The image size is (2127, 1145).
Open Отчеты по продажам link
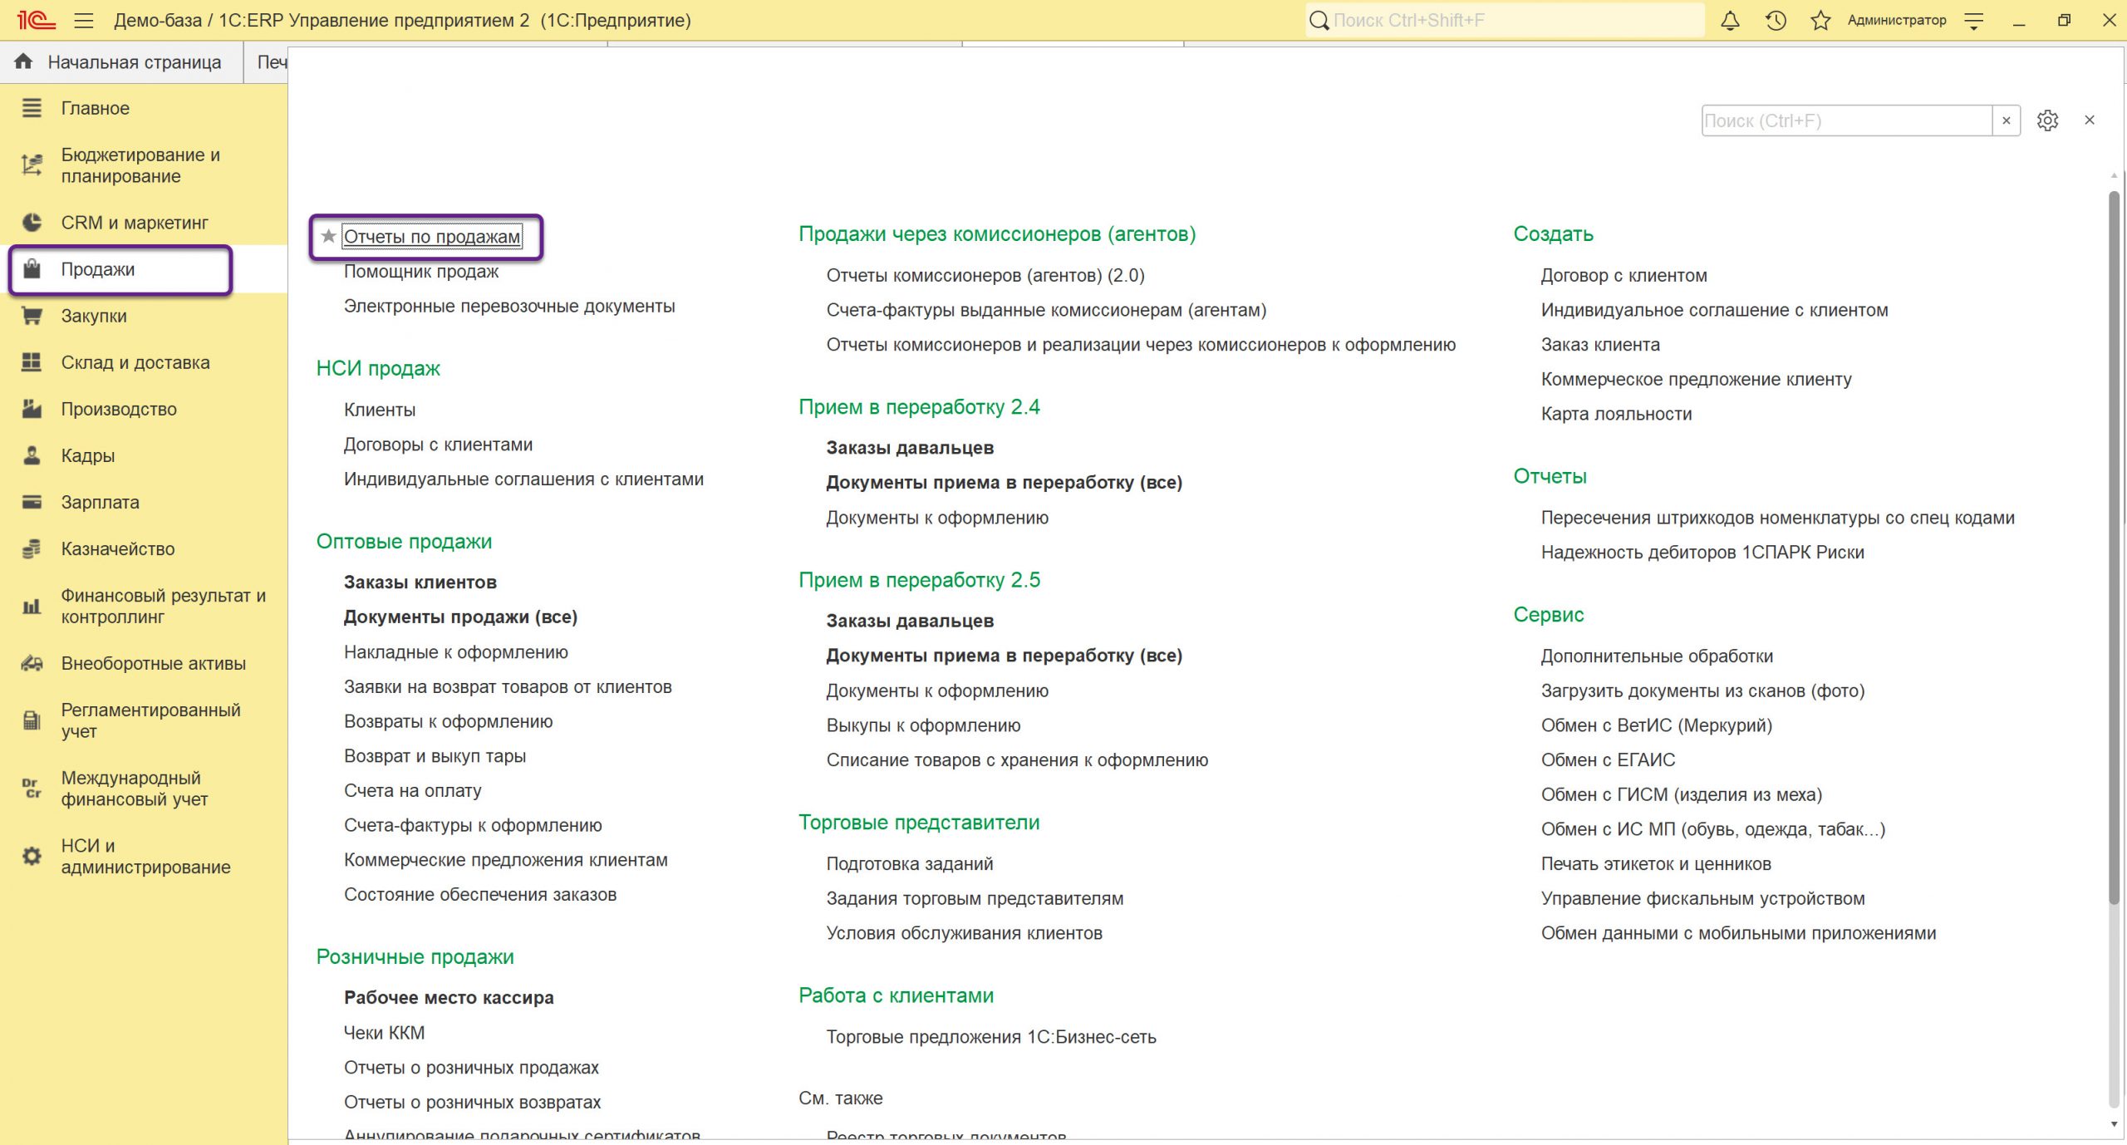[432, 237]
